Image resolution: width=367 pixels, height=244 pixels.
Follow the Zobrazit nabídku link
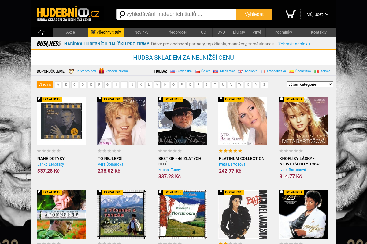click(295, 44)
